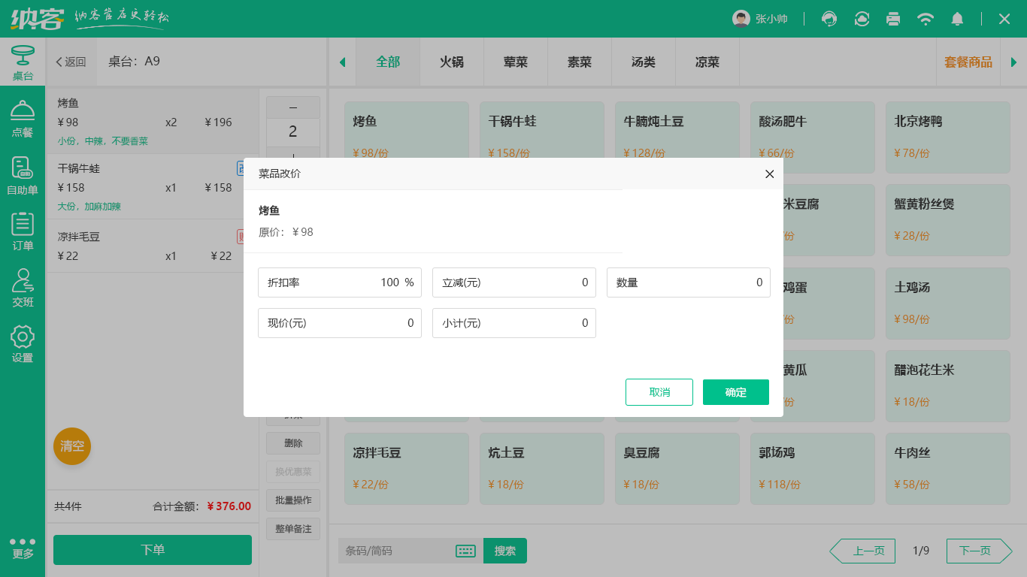Open the on-screen keyboard in the barcode field
The width and height of the screenshot is (1027, 577).
coord(465,551)
